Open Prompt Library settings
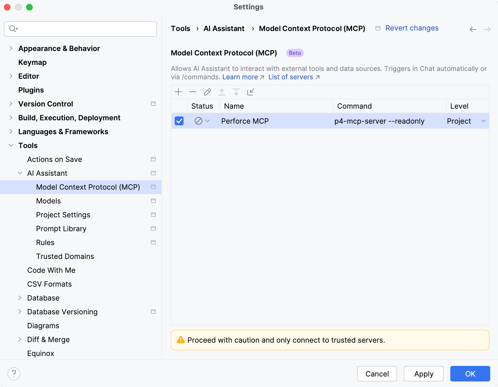 [61, 228]
